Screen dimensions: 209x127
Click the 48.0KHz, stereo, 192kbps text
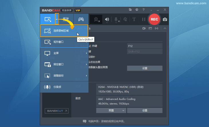point(114,104)
